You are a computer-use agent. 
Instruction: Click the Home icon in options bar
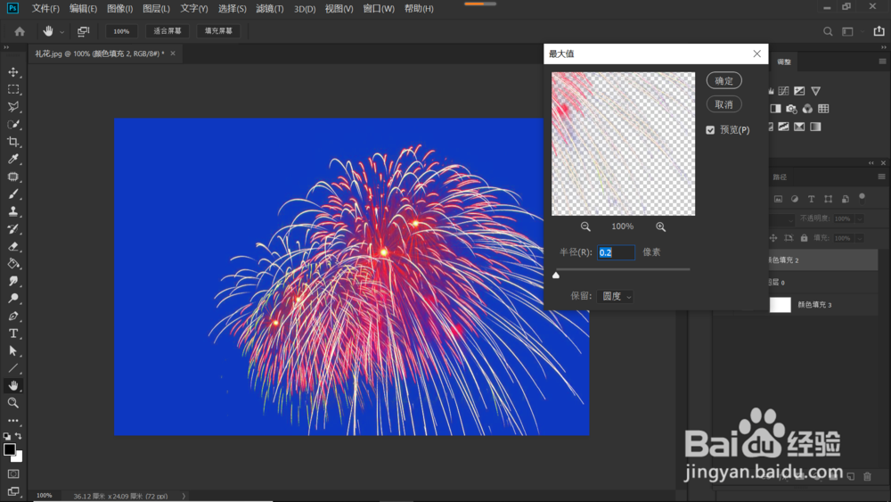coord(20,31)
